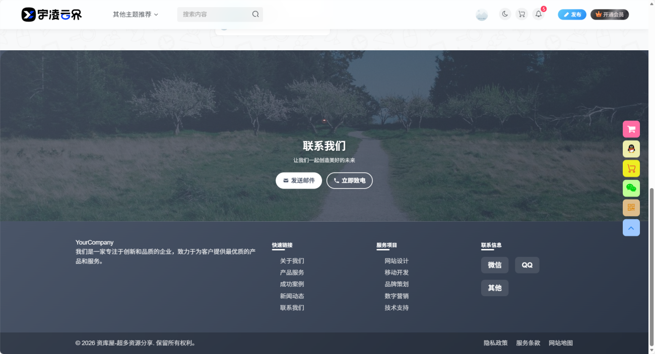This screenshot has width=655, height=354.
Task: Click the 发布 publish button
Action: [572, 15]
